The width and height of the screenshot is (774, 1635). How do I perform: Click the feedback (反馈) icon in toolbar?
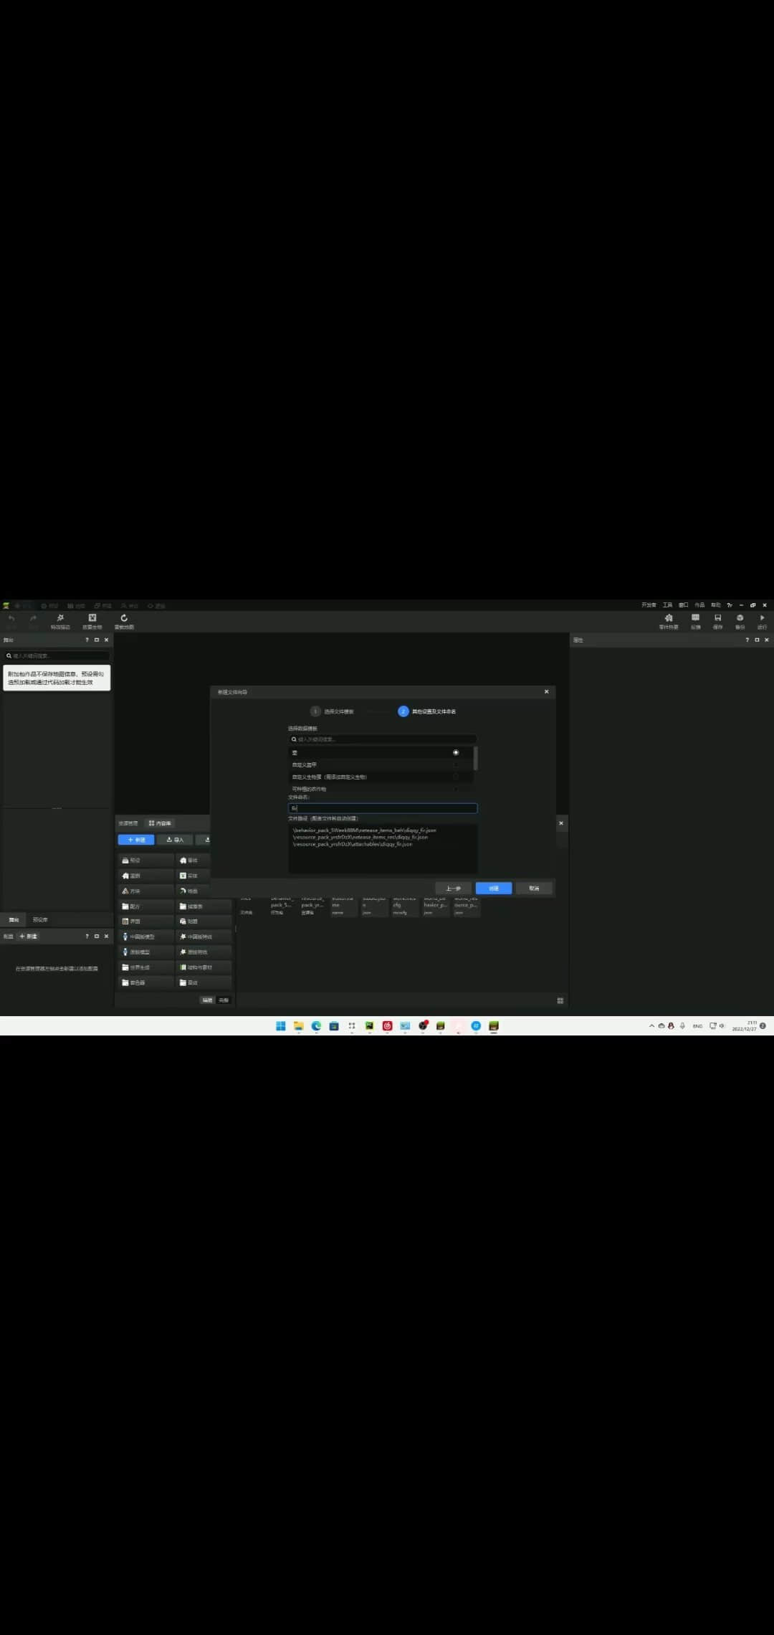pyautogui.click(x=695, y=618)
